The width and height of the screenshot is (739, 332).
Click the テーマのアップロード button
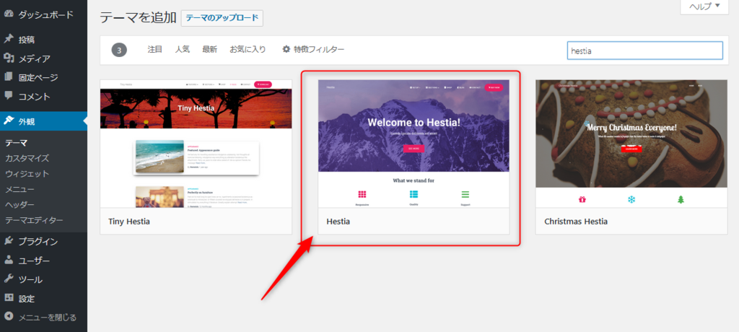(222, 18)
